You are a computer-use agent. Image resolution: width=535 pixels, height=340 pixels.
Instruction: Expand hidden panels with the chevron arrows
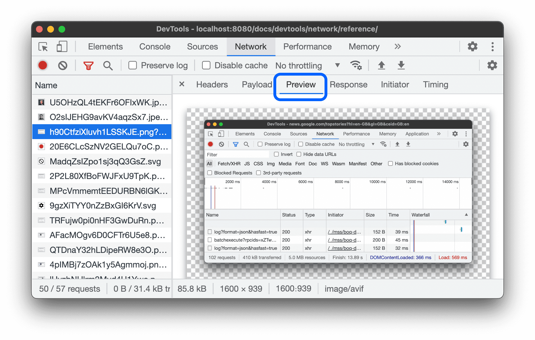(x=397, y=47)
